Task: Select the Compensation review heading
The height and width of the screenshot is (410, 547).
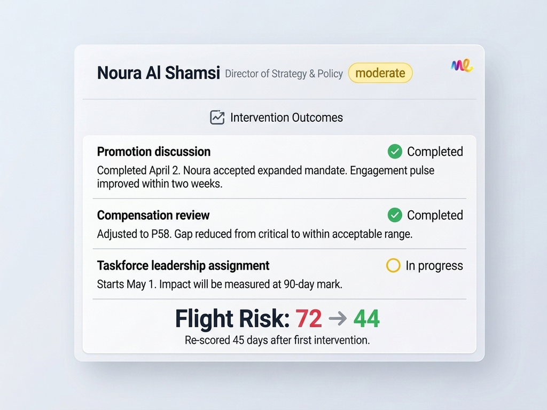Action: (x=153, y=215)
